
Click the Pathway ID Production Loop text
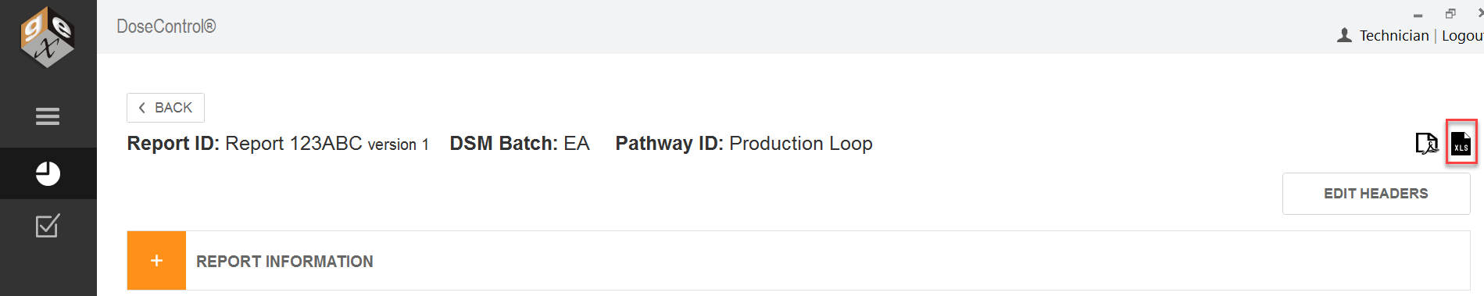pos(744,144)
